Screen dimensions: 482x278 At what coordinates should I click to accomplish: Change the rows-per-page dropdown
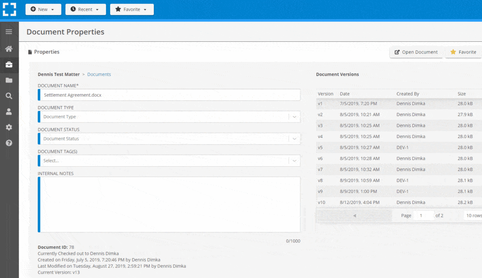click(x=473, y=215)
